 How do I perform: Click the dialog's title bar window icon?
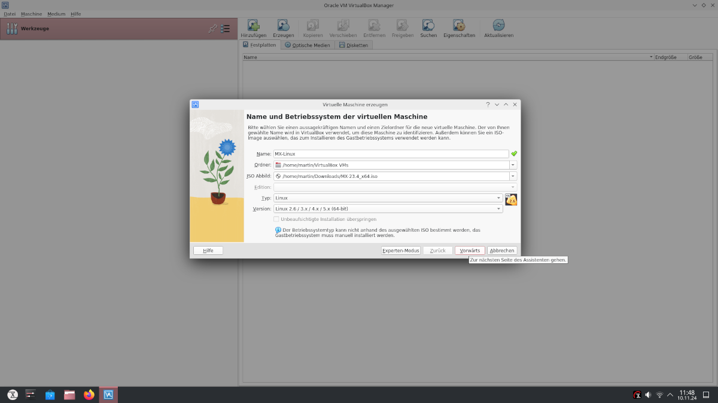[x=195, y=104]
